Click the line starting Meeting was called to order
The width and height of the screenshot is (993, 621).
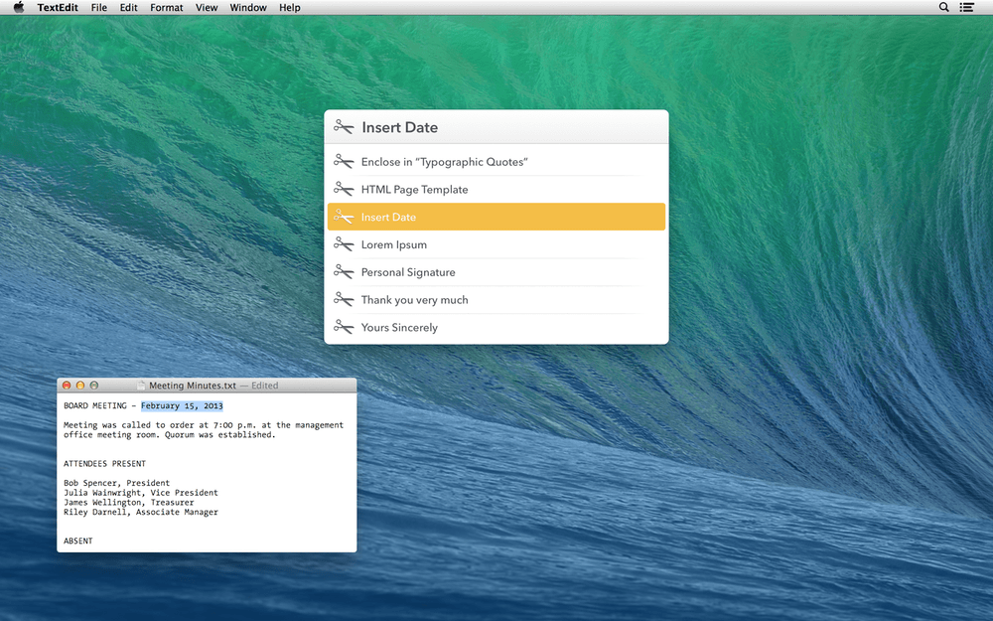point(204,425)
